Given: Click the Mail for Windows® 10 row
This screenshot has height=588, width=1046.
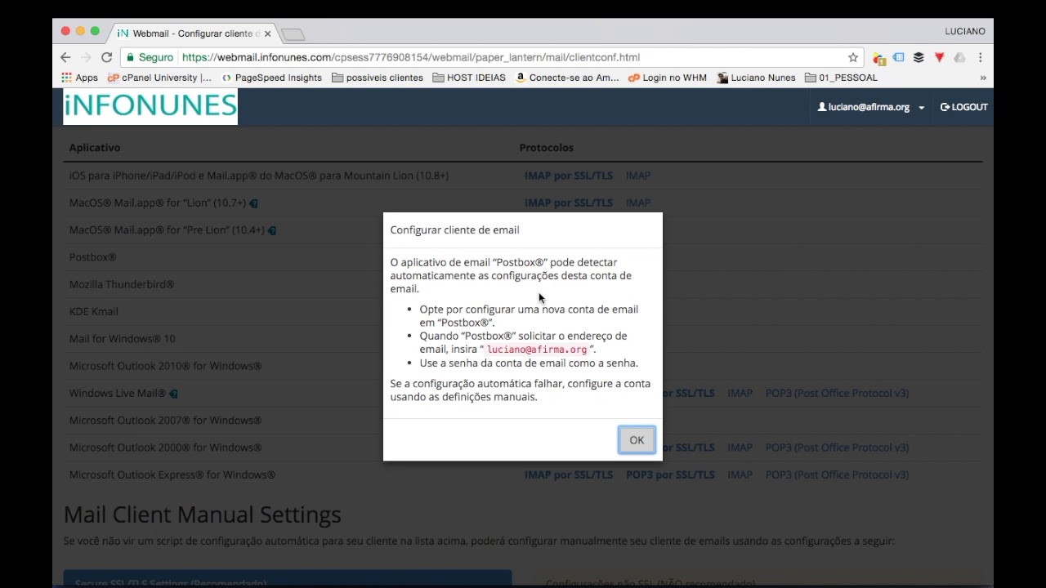Looking at the screenshot, I should 122,339.
